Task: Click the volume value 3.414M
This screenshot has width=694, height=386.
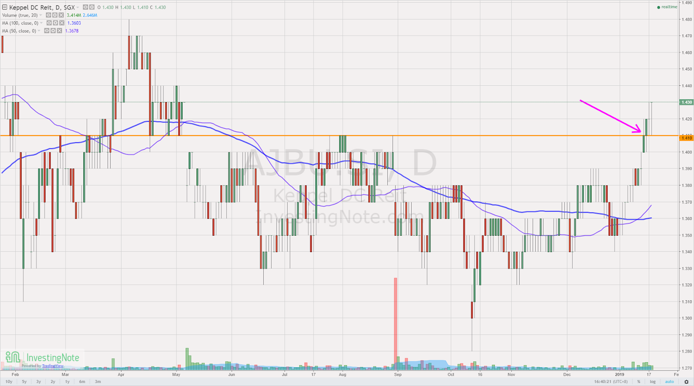Action: tap(74, 15)
